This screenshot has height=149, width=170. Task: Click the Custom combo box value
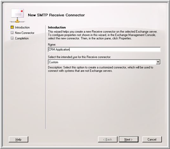coord(102,62)
